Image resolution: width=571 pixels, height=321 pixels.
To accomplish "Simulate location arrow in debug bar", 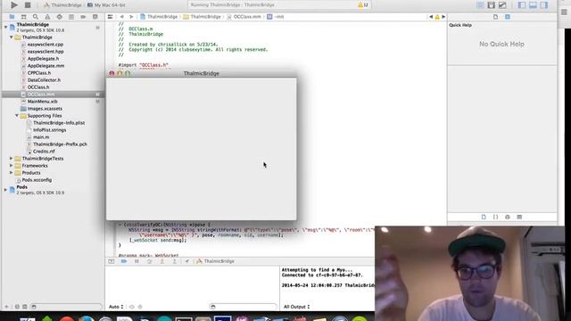I will 187,261.
